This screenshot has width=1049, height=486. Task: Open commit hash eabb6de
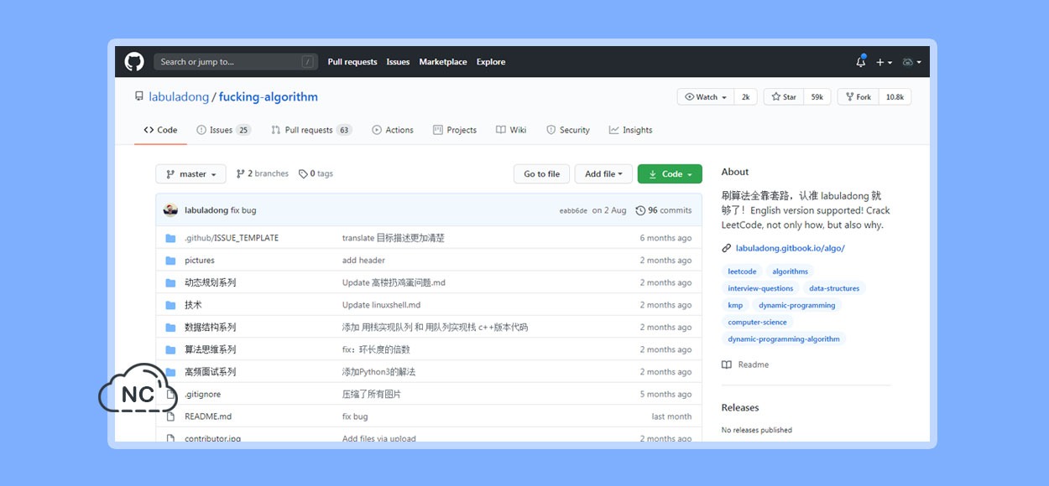pos(573,211)
